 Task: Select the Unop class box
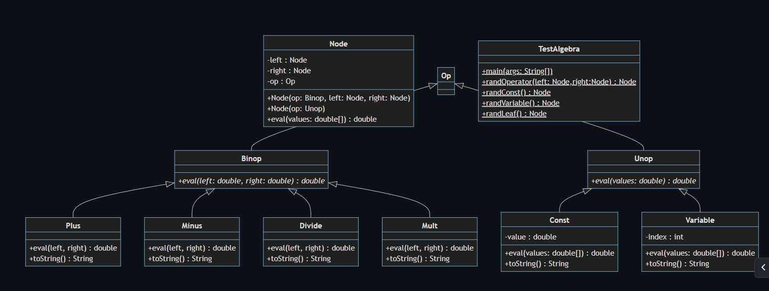point(643,158)
